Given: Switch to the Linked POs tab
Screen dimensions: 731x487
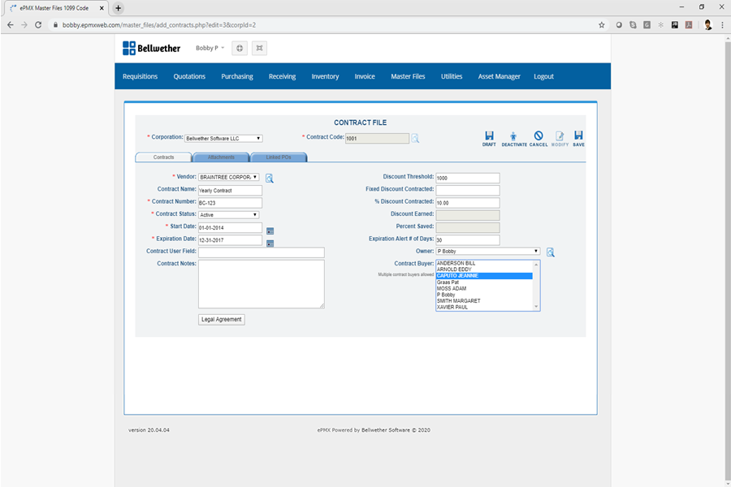Looking at the screenshot, I should point(279,157).
